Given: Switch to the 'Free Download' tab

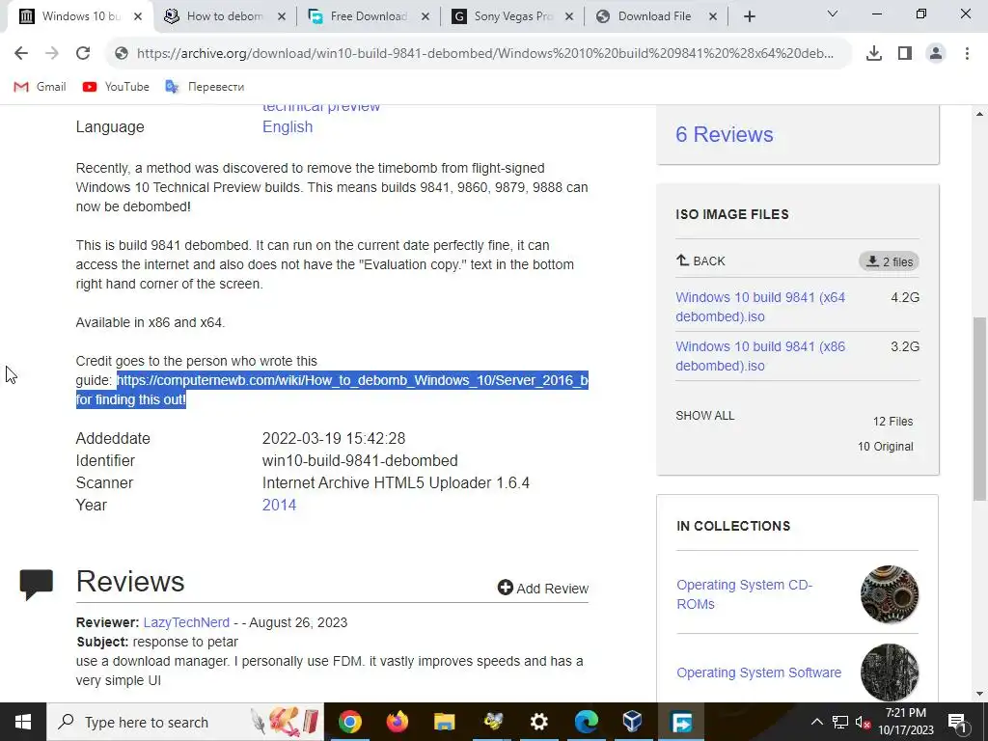Looking at the screenshot, I should [368, 16].
